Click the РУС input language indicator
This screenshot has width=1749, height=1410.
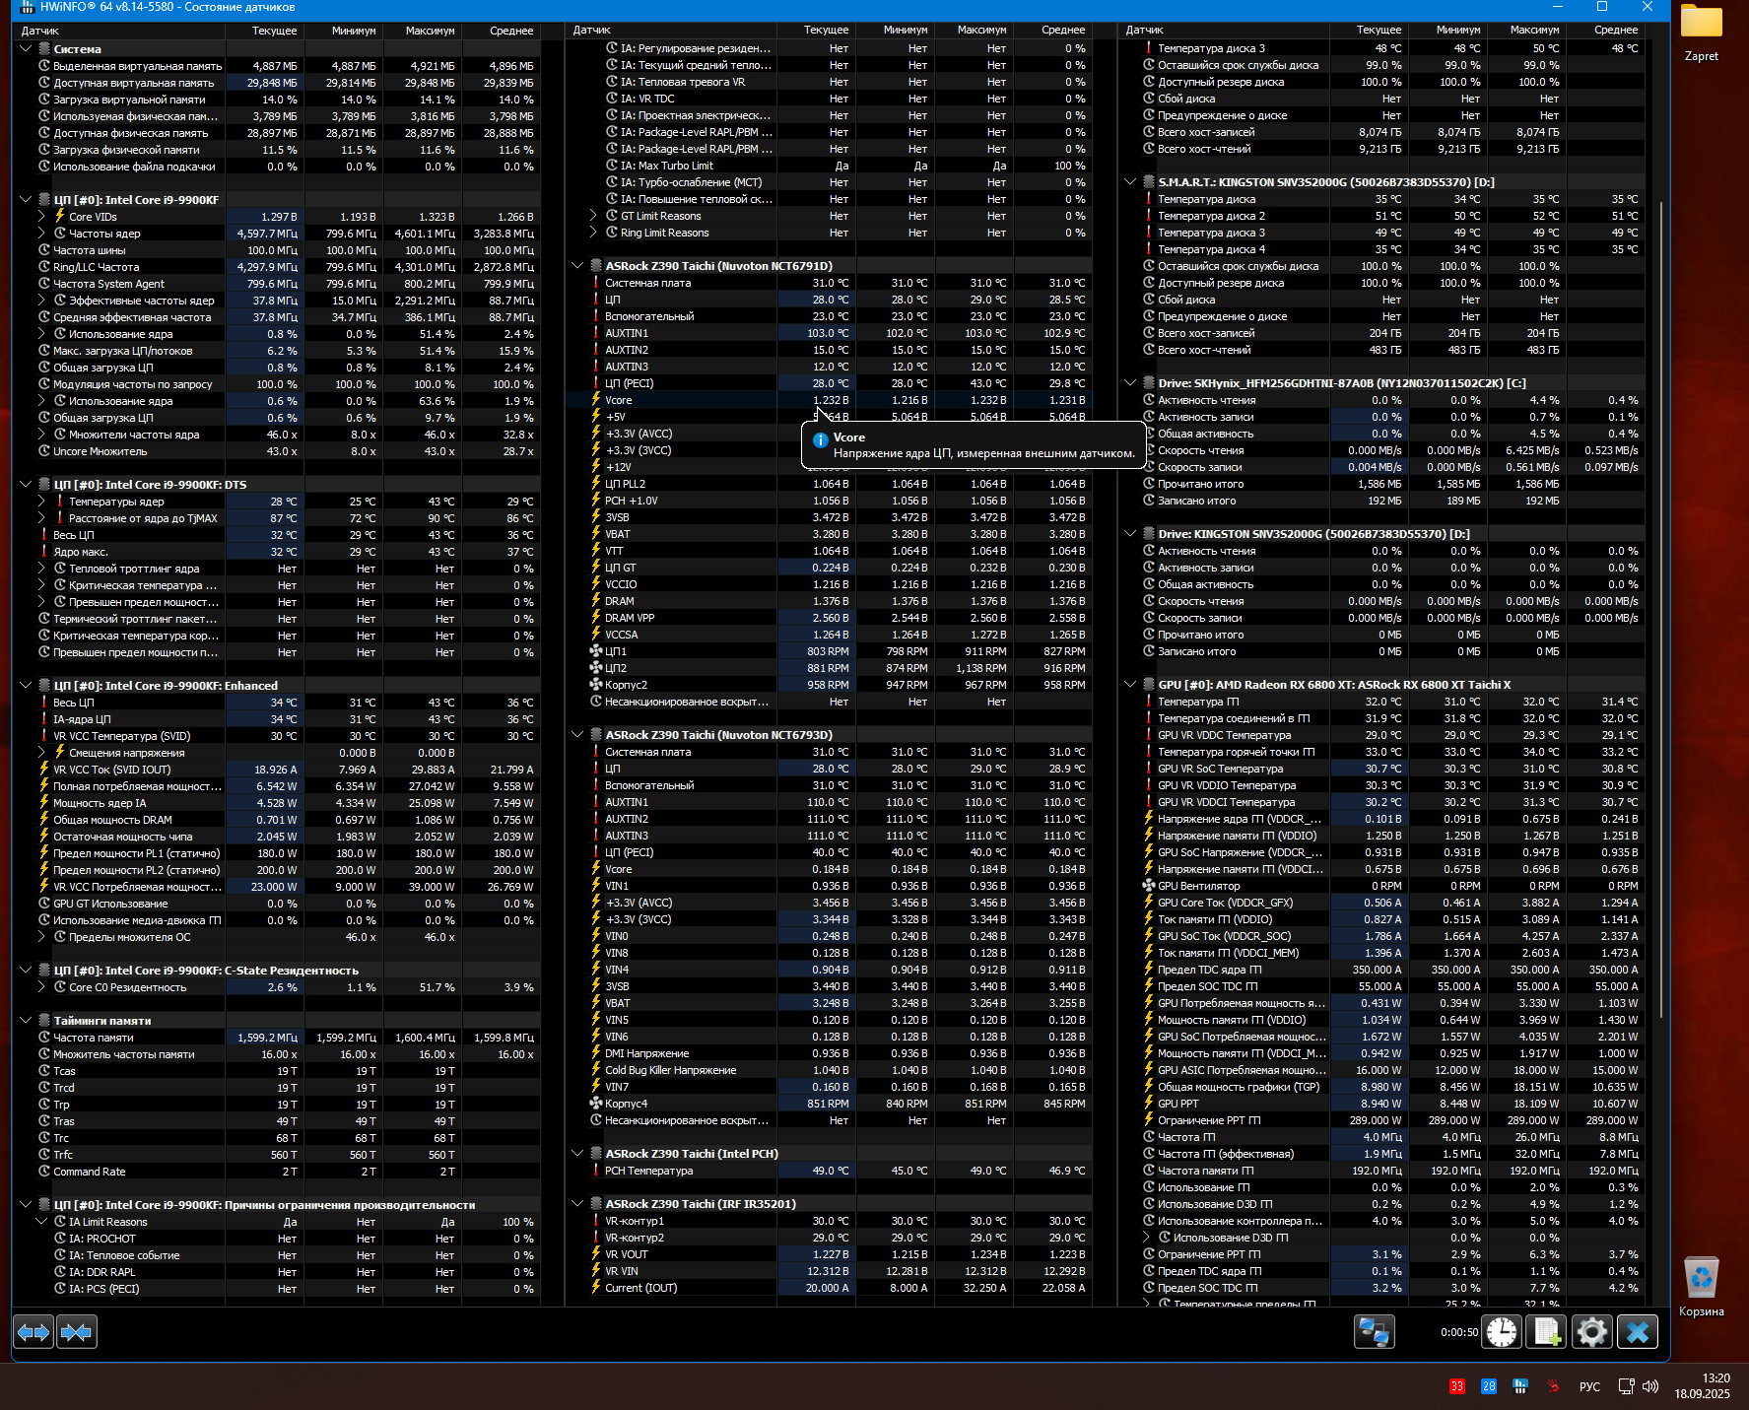pos(1589,1386)
